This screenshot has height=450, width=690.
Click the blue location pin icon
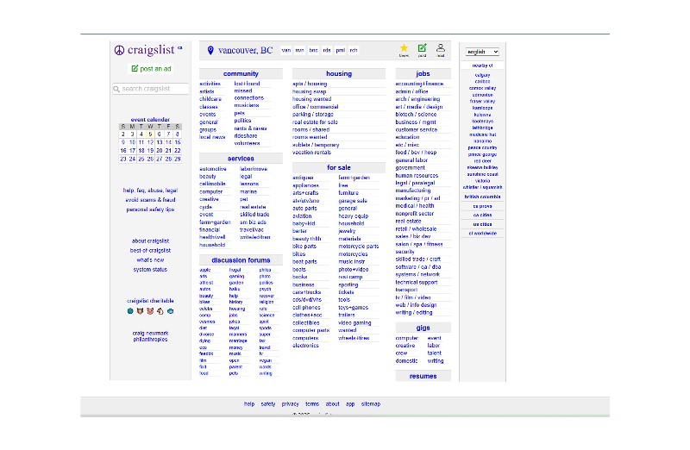[x=210, y=51]
